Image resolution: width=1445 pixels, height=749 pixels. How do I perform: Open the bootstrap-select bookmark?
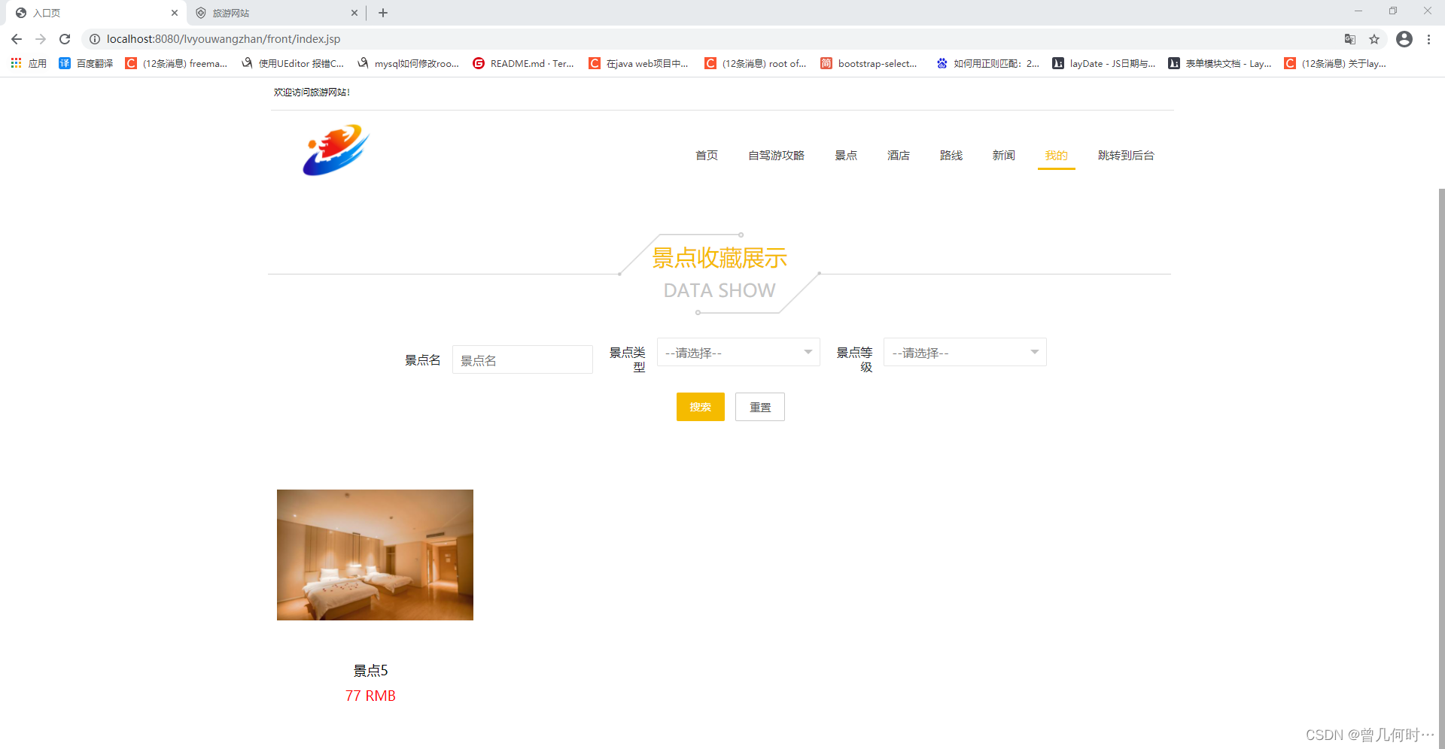[x=869, y=63]
